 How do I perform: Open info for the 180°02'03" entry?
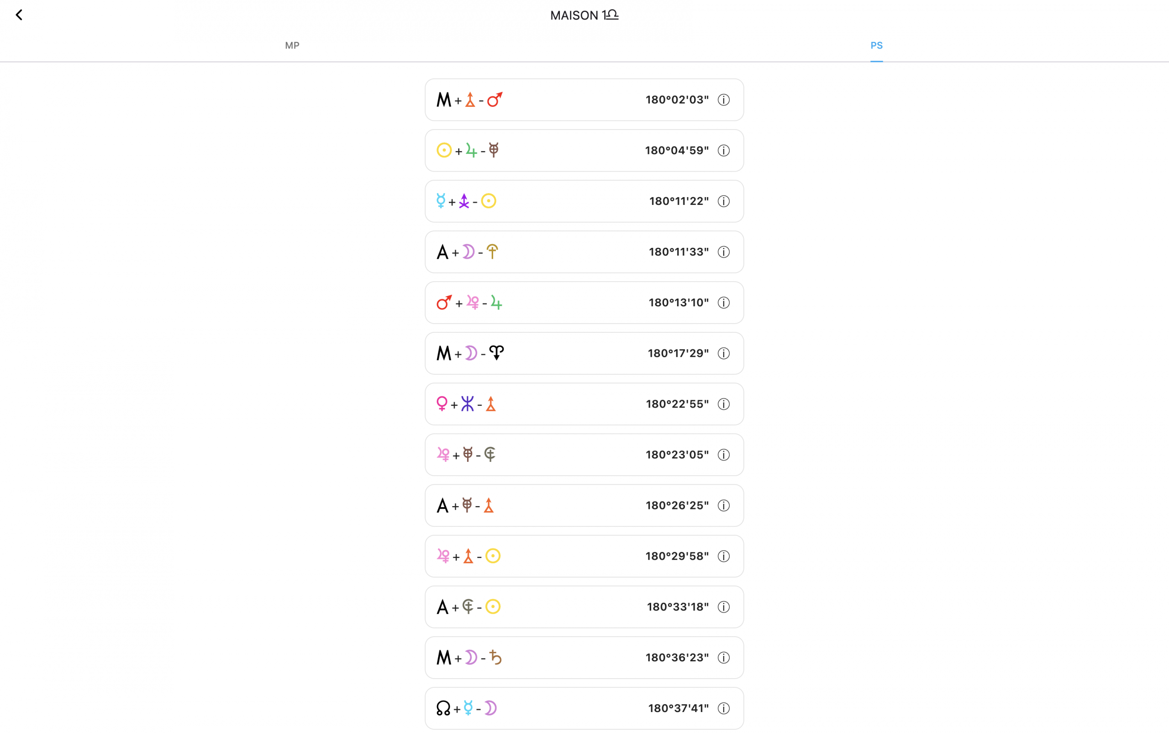[723, 100]
